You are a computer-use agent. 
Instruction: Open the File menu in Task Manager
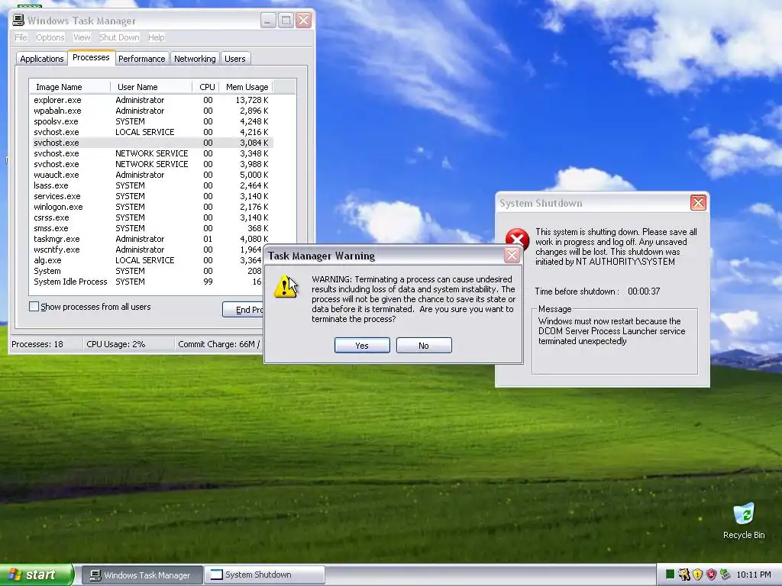click(21, 37)
